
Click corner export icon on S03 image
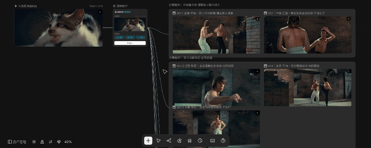coord(257,71)
